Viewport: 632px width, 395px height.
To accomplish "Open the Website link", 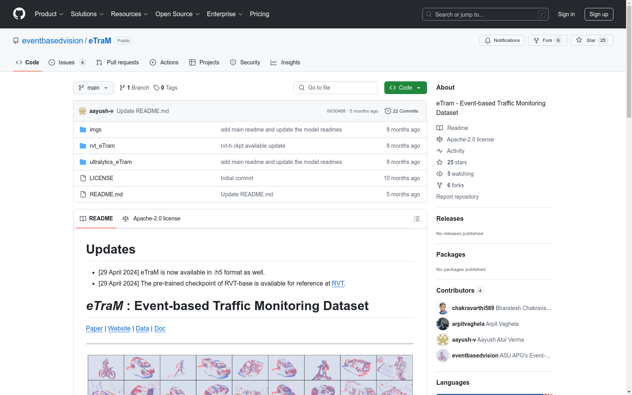I will pos(119,328).
